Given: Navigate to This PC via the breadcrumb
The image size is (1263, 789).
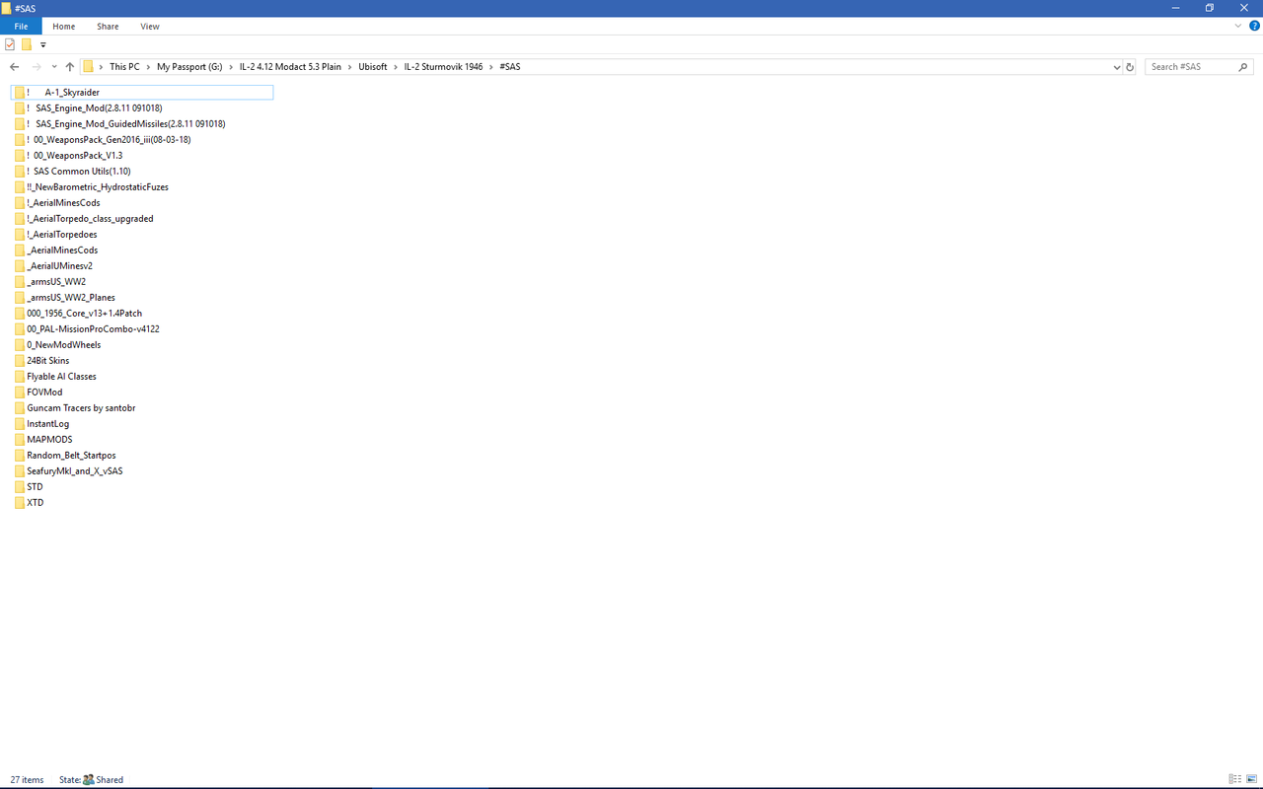Looking at the screenshot, I should (x=125, y=66).
